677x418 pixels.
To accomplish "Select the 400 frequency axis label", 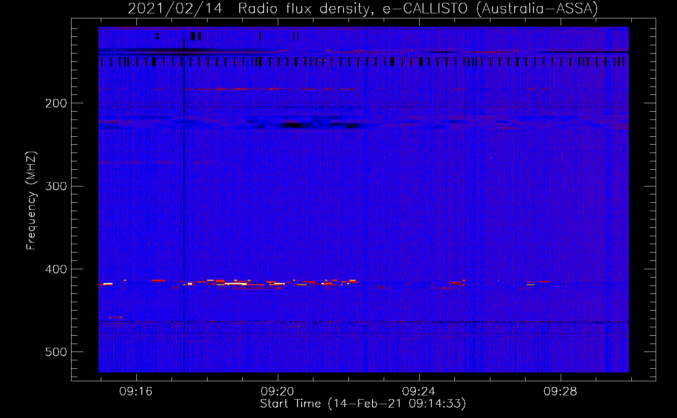I will 56,269.
